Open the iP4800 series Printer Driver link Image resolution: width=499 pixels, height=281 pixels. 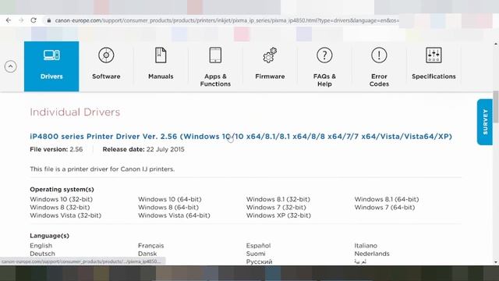[x=241, y=137]
